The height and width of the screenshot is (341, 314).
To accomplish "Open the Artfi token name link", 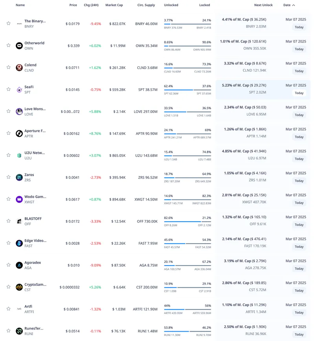I will 28,306.
